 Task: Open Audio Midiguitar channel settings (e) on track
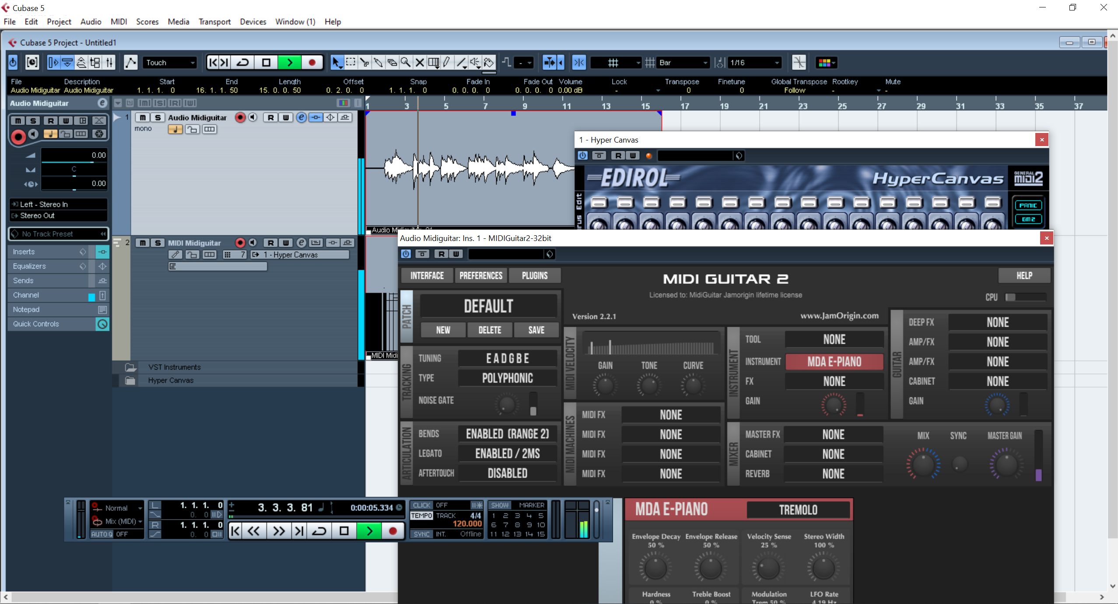[301, 117]
